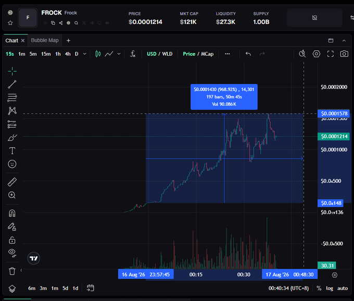Collapse the drawing toolbar with the small left arrow
Screen dimensions: 354x301
tap(21, 270)
